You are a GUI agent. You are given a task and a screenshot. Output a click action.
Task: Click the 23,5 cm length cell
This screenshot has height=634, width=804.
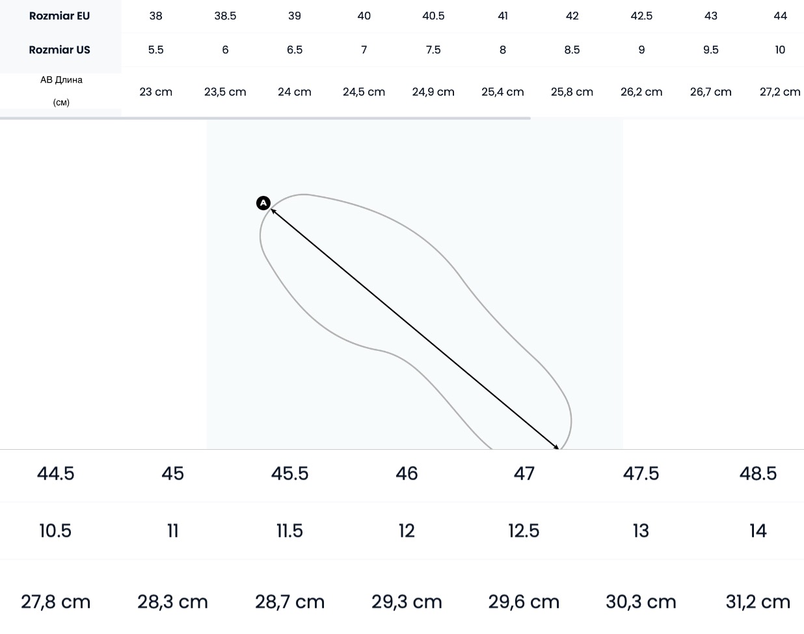[x=225, y=92]
